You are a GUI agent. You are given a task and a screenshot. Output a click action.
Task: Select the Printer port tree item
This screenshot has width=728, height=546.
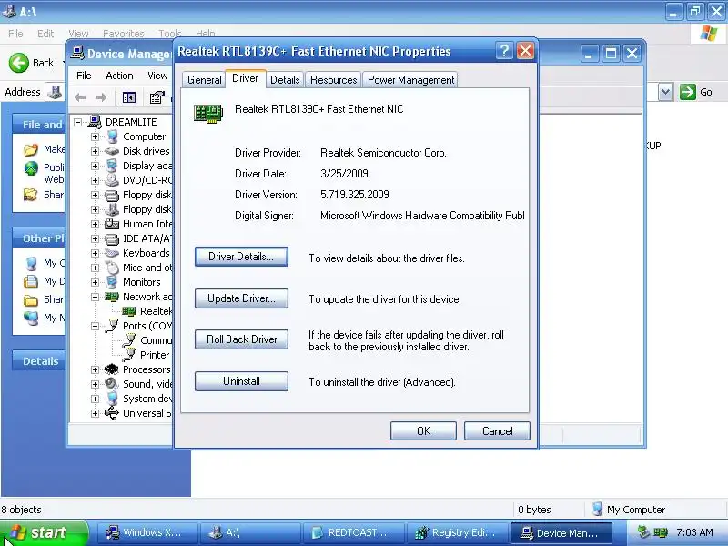[155, 355]
